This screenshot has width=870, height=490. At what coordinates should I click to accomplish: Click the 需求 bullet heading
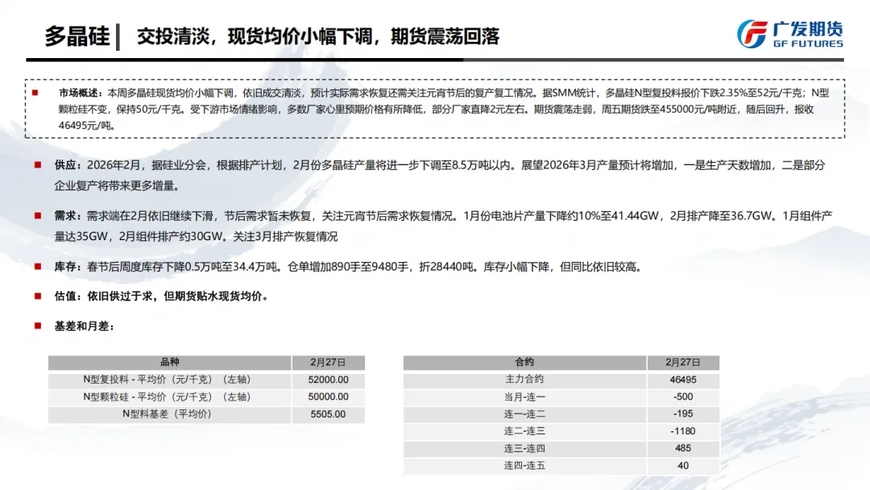pyautogui.click(x=68, y=216)
